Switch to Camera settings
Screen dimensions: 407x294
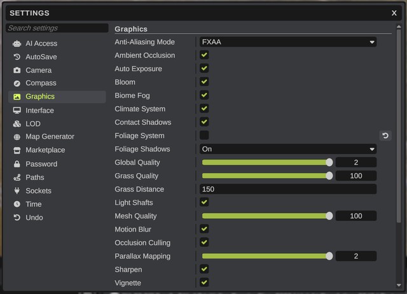(x=57, y=70)
